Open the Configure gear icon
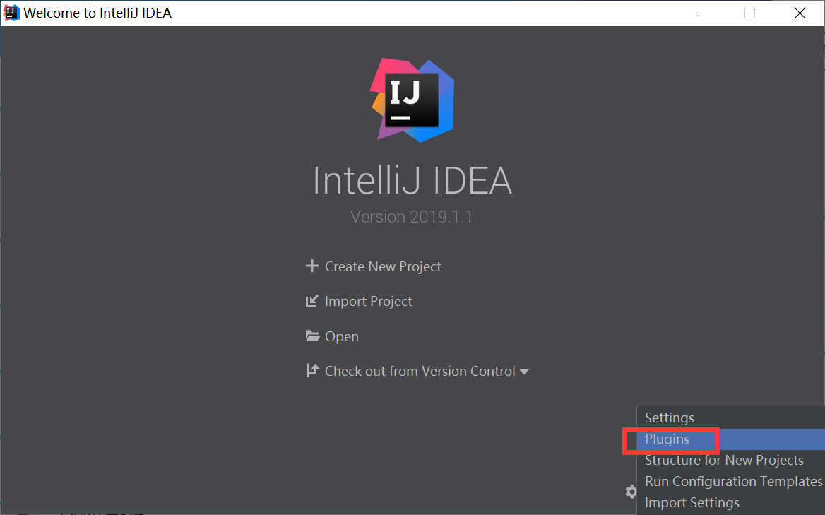The width and height of the screenshot is (825, 515). pyautogui.click(x=631, y=492)
